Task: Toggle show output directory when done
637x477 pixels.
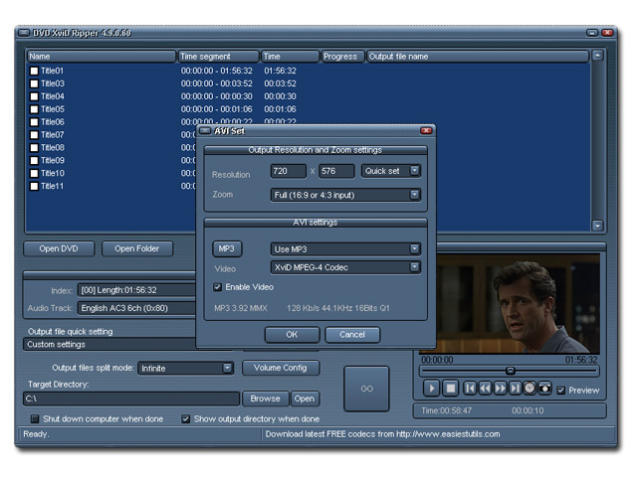Action: (186, 418)
